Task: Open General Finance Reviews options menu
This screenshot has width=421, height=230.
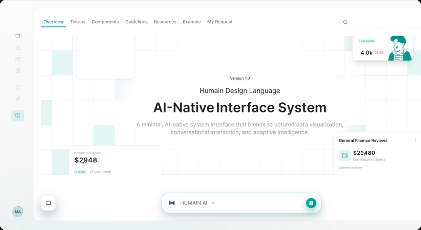Action: (x=415, y=139)
